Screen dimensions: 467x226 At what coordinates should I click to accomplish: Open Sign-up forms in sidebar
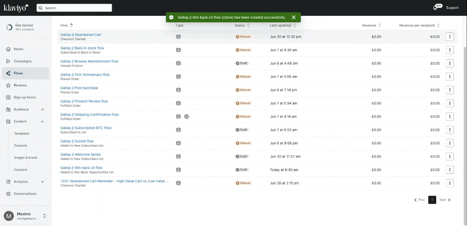click(24, 97)
